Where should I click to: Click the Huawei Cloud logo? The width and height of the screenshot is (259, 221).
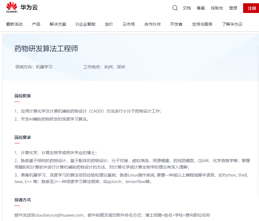22,7
